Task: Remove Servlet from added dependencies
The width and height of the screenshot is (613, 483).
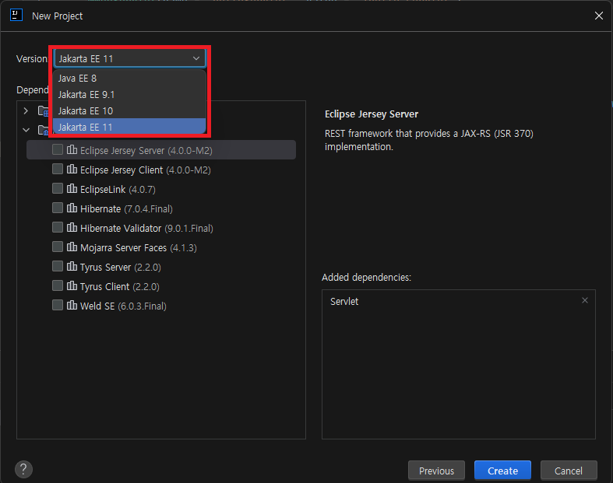Action: click(585, 300)
